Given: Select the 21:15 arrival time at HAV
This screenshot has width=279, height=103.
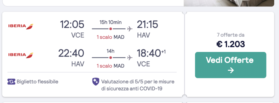Looking at the screenshot, I should (x=147, y=24).
